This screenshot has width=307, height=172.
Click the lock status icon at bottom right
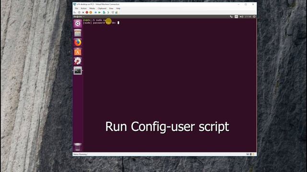[253, 154]
